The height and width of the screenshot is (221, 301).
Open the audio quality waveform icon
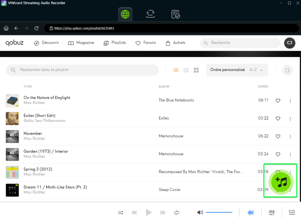tap(250, 212)
